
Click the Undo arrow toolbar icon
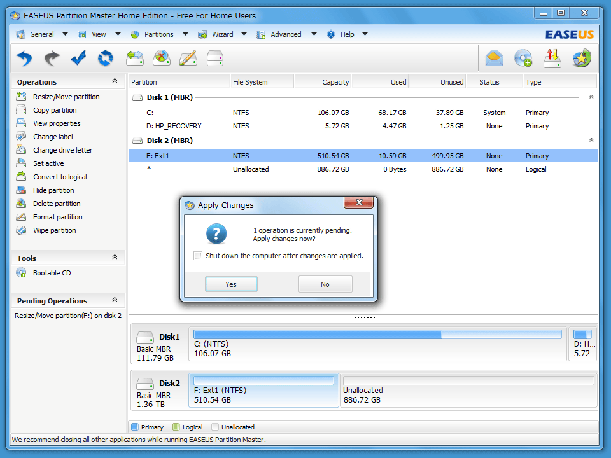[24, 59]
